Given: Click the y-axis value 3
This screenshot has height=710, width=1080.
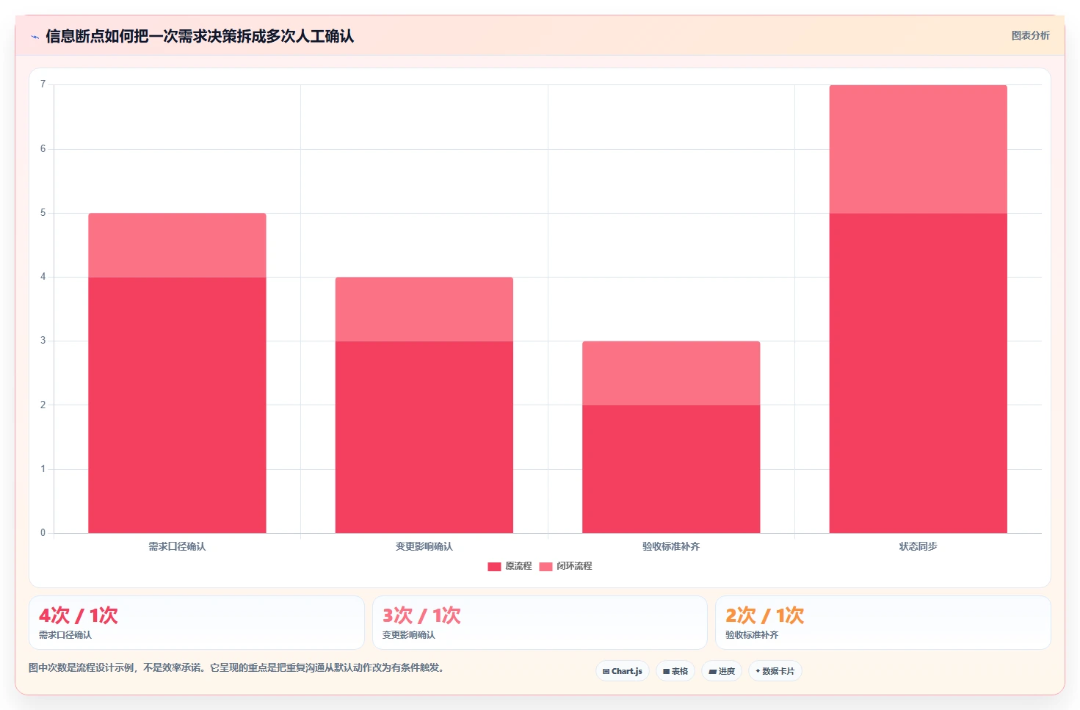Looking at the screenshot, I should 43,341.
